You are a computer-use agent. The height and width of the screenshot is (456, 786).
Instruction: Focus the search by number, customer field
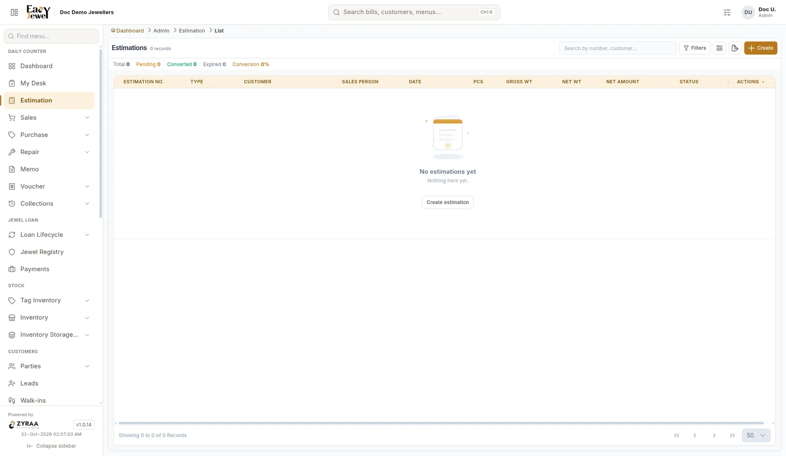tap(618, 48)
